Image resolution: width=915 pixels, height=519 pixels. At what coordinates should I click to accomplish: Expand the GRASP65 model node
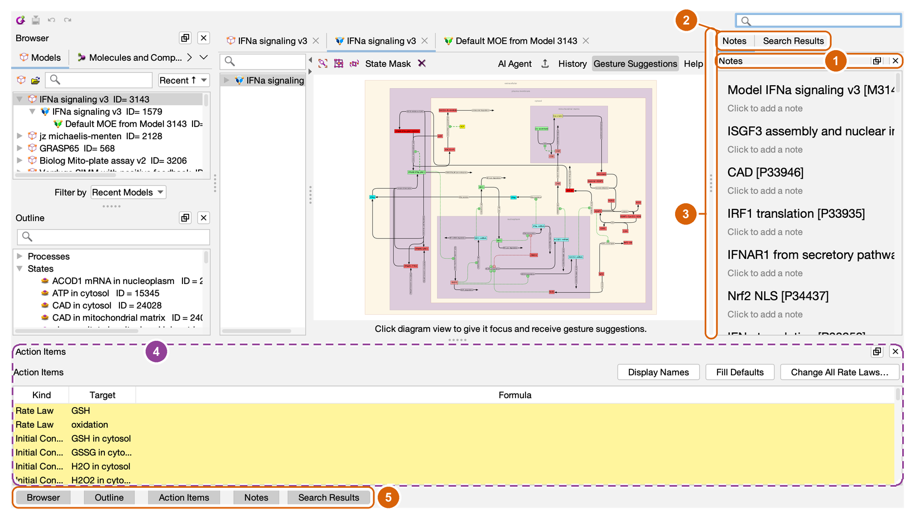[20, 148]
